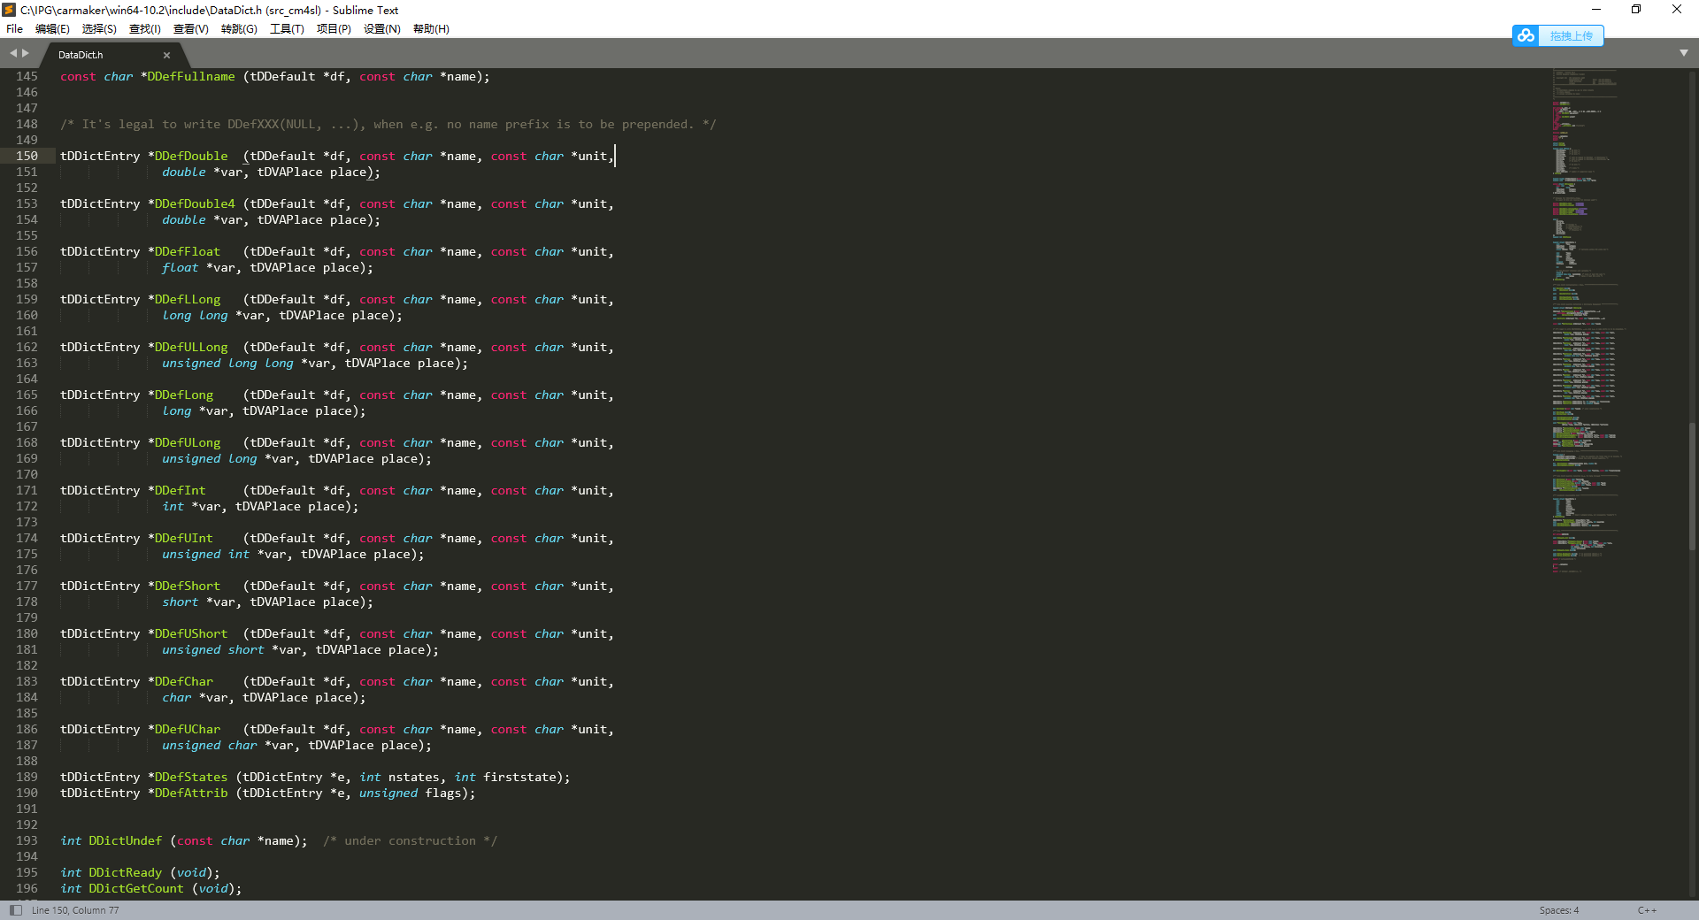Go to previous tab with left arrow
This screenshot has width=1699, height=920.
point(13,53)
